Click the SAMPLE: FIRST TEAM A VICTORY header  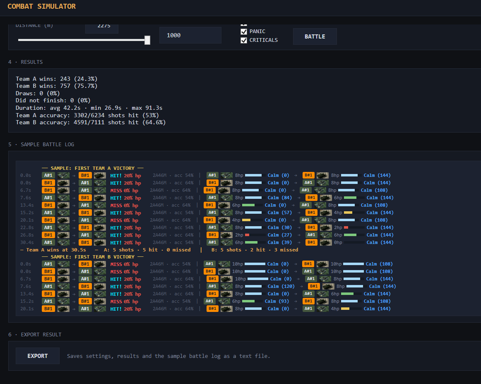click(93, 168)
